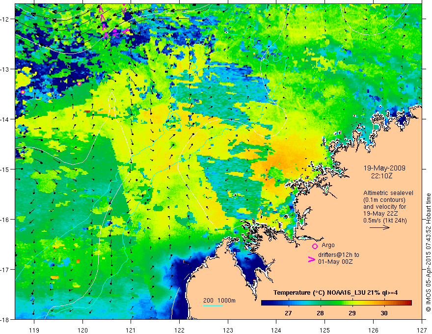Image resolution: width=432 pixels, height=334 pixels.
Task: Click the -16 latitude axis label
Action: (5, 220)
